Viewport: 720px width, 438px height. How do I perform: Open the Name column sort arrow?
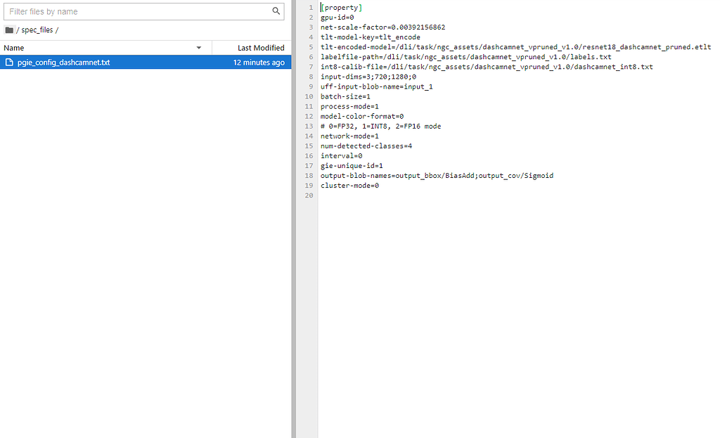199,47
